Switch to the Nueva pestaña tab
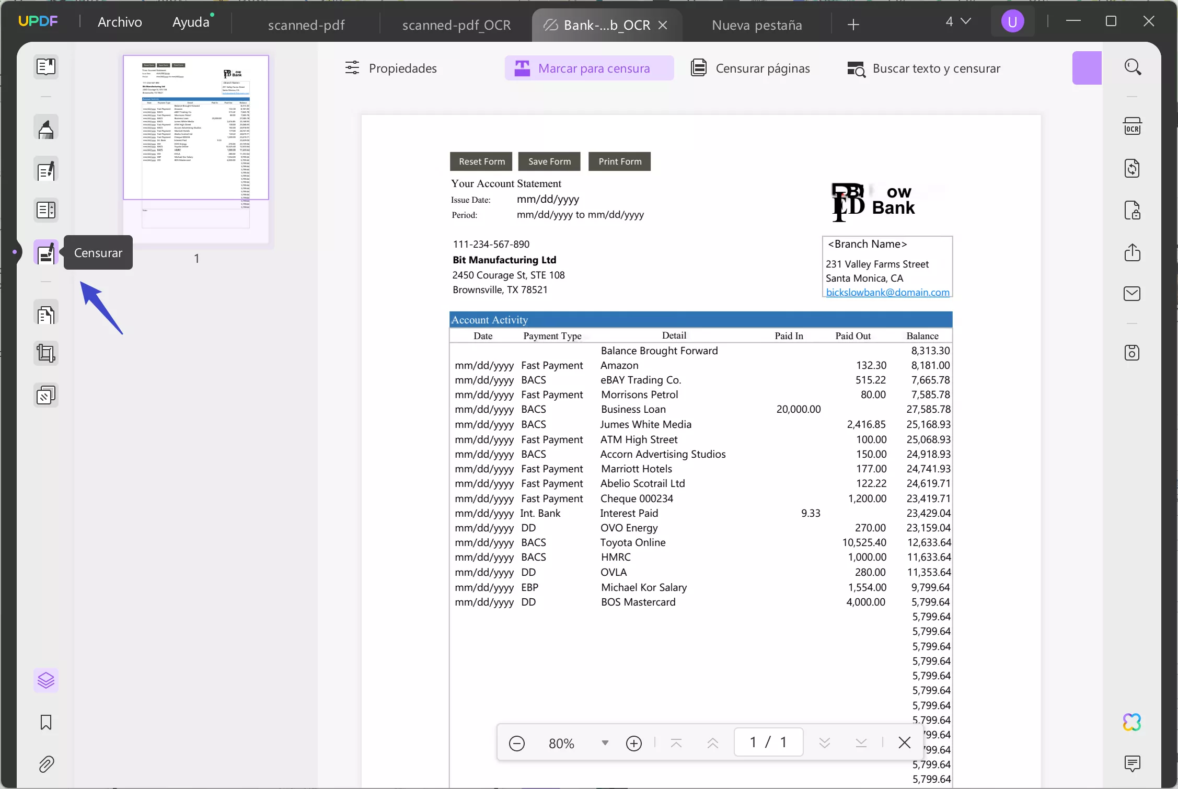1178x789 pixels. [x=757, y=25]
